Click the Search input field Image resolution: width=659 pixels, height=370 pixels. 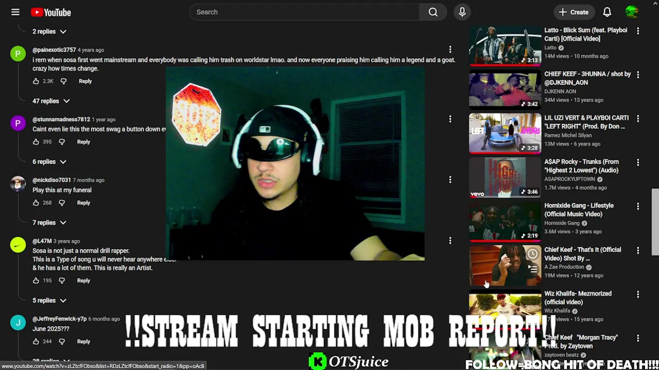[305, 12]
